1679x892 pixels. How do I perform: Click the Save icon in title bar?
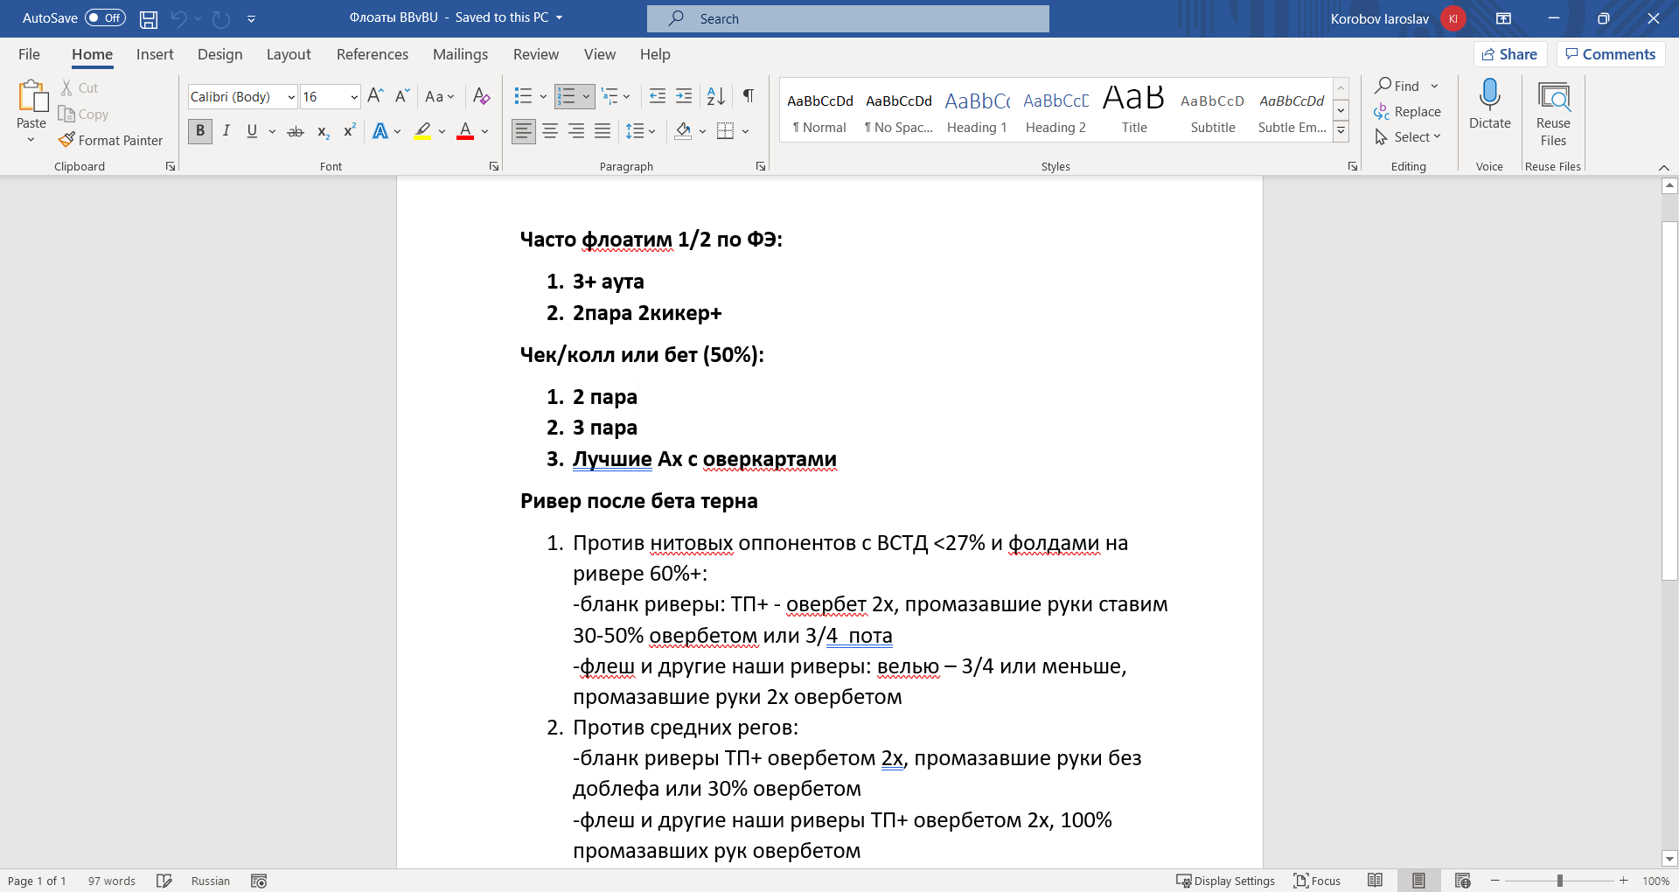coord(149,18)
